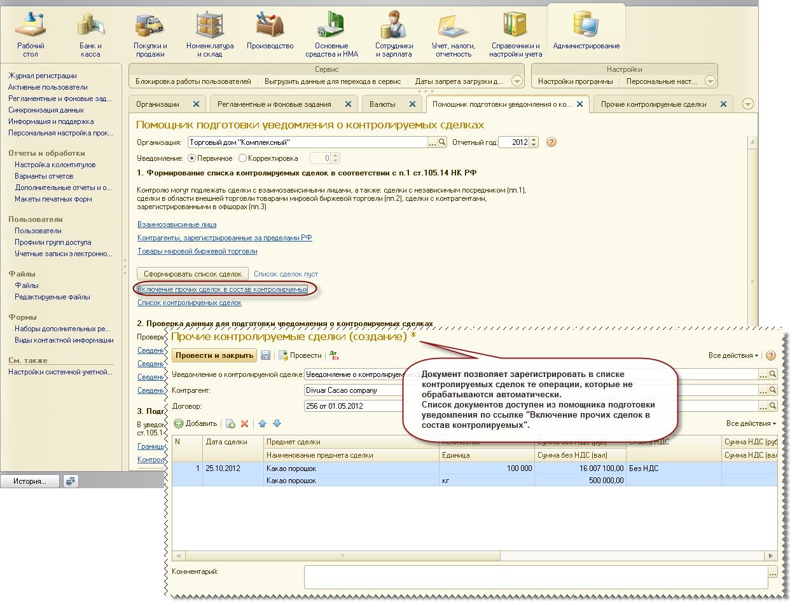Move the row up with the up arrow
790x602 pixels.
click(x=262, y=423)
